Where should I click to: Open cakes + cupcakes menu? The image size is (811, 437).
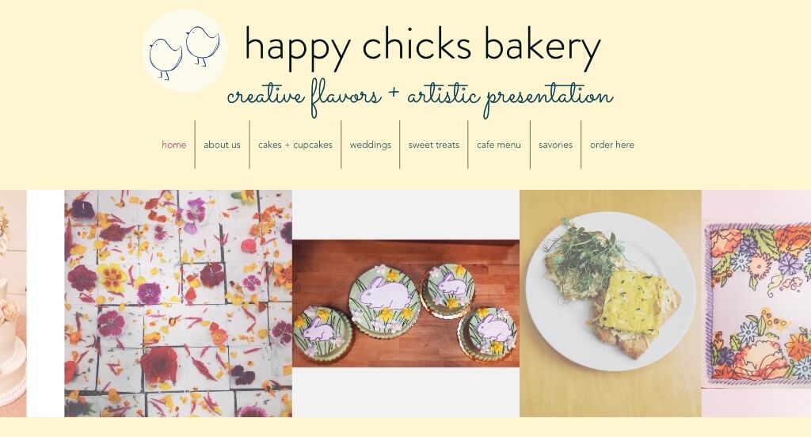[295, 145]
